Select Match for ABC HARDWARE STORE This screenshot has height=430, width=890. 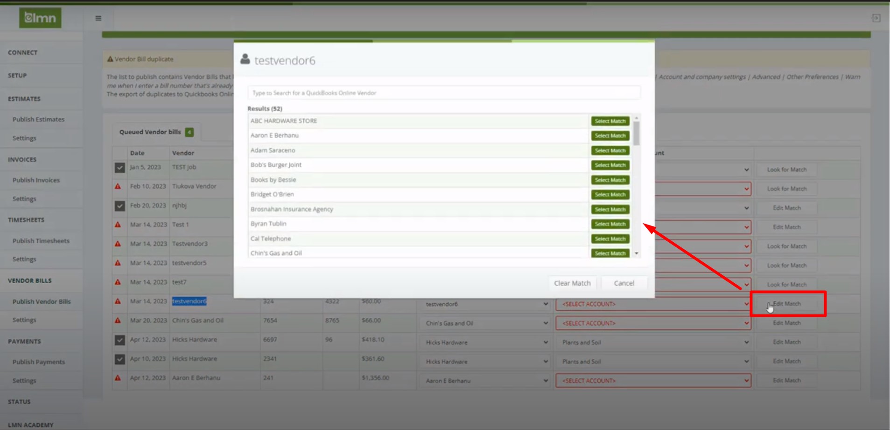coord(610,121)
